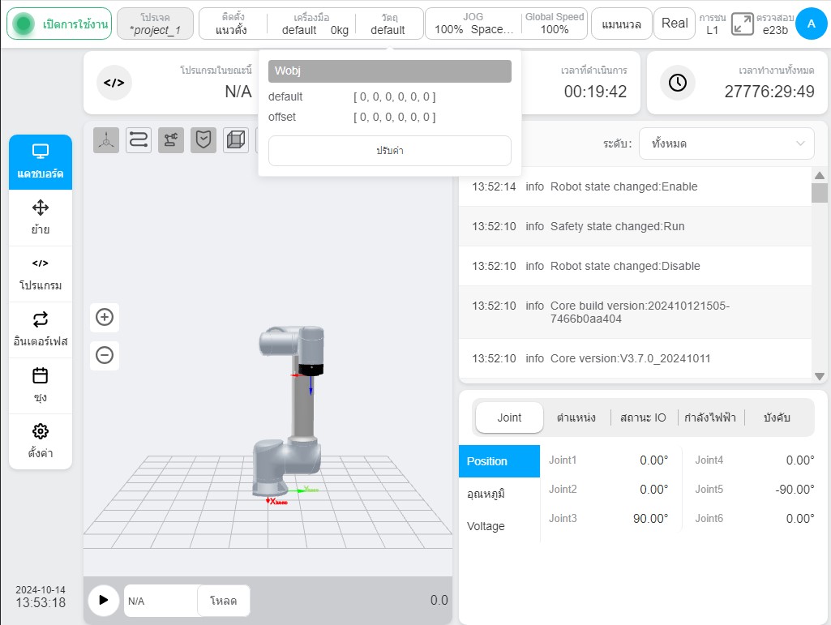Select the Wobj offset row
This screenshot has height=625, width=831.
tap(389, 118)
